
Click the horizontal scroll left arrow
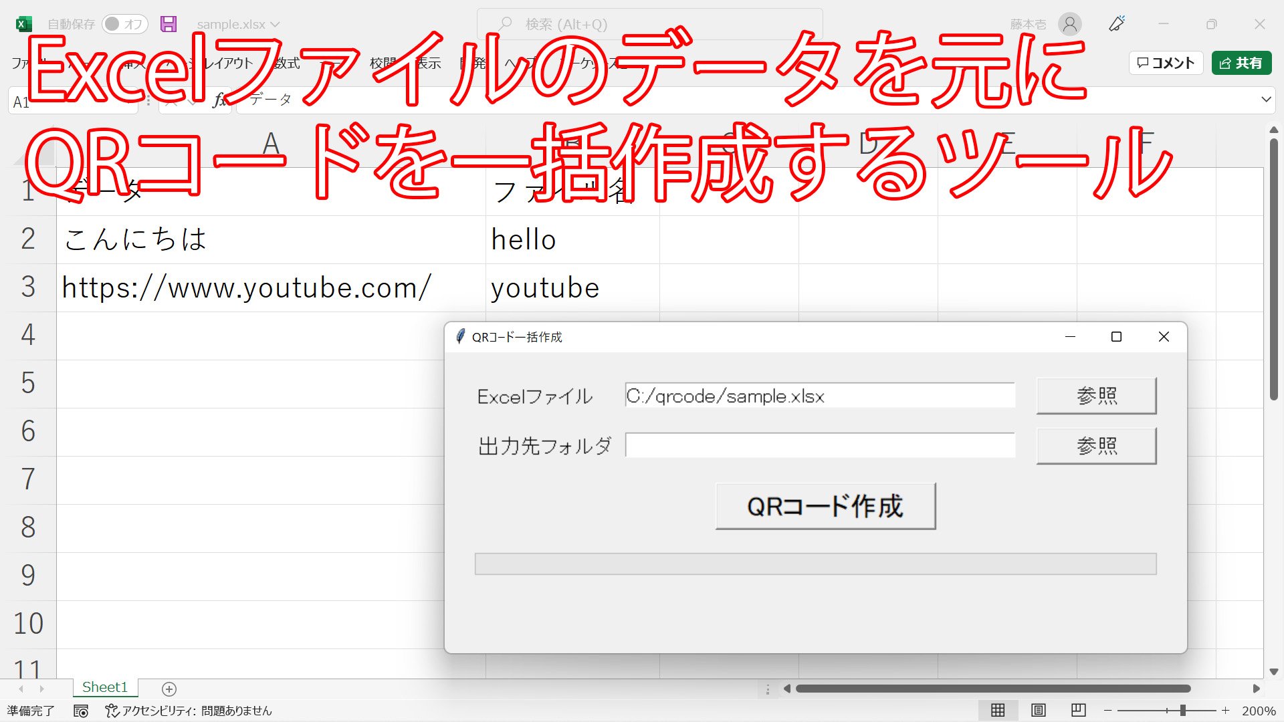(x=787, y=689)
